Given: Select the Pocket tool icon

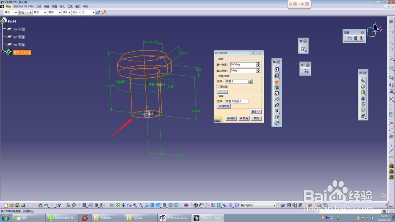Looking at the screenshot, I should coord(276,76).
